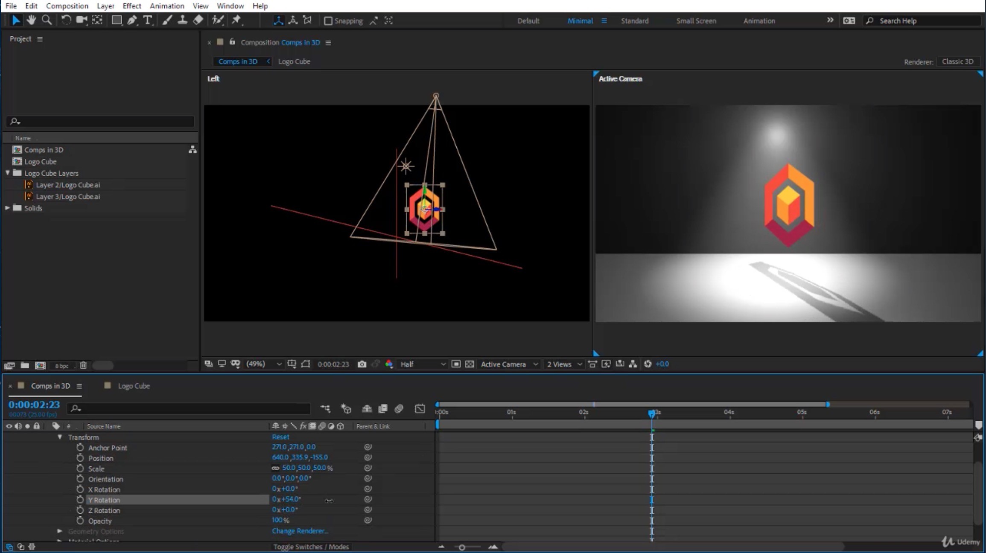Open Active Camera 3D view dropdown
This screenshot has width=986, height=553.
(x=509, y=364)
